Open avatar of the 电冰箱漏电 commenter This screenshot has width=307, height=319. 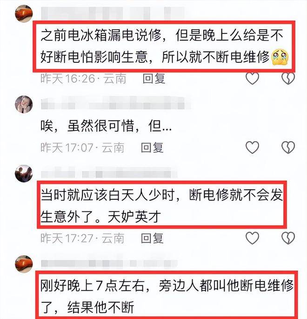(24, 14)
